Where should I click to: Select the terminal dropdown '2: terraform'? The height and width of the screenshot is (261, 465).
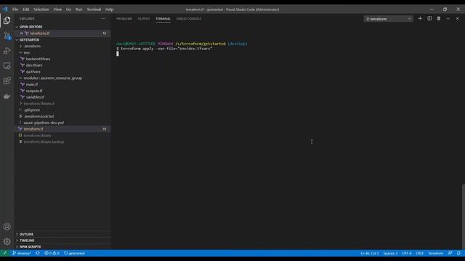click(x=388, y=19)
